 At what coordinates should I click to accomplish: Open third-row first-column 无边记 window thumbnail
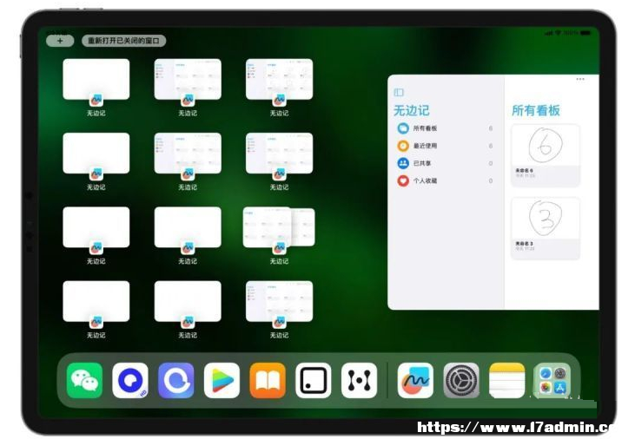pyautogui.click(x=96, y=227)
